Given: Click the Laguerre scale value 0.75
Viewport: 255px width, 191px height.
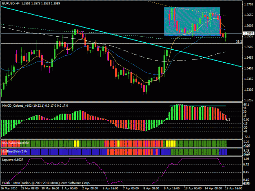Looking at the screenshot, I should (x=246, y=165).
